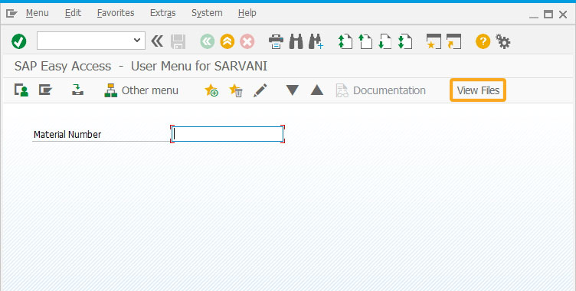Click the binoculars Find icon
The image size is (576, 291).
coord(296,41)
